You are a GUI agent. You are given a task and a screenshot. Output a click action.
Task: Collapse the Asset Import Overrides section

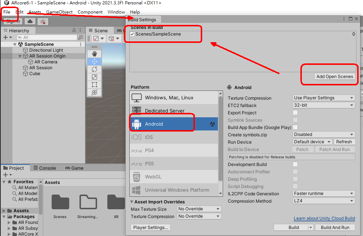click(132, 202)
